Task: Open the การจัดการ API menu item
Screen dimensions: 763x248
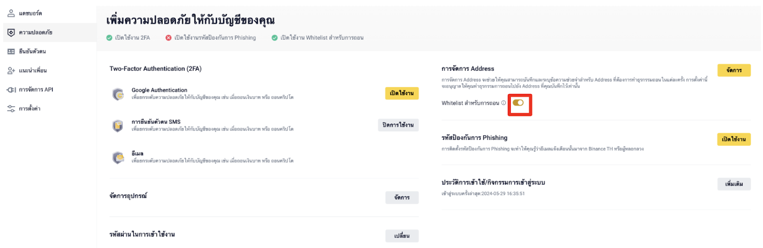Action: tap(36, 90)
